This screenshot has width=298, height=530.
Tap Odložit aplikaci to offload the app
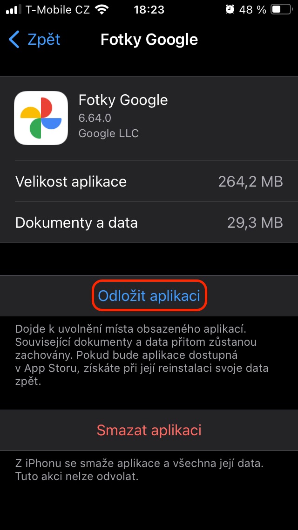click(x=149, y=296)
